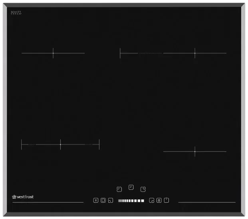Tap the highest level on the power slider
This screenshot has width=248, height=219.
[143, 201]
